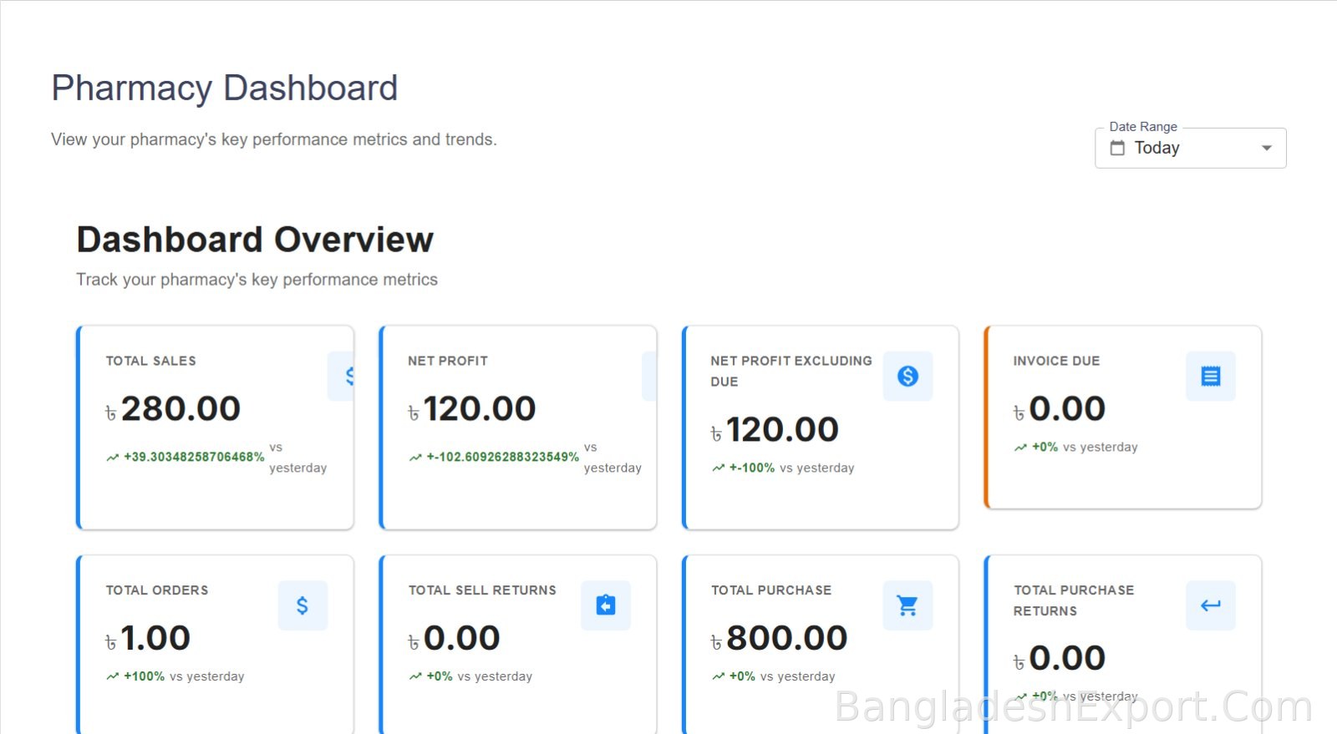
Task: Click the back-arrow icon on Total Purchase Returns card
Action: 1210,605
